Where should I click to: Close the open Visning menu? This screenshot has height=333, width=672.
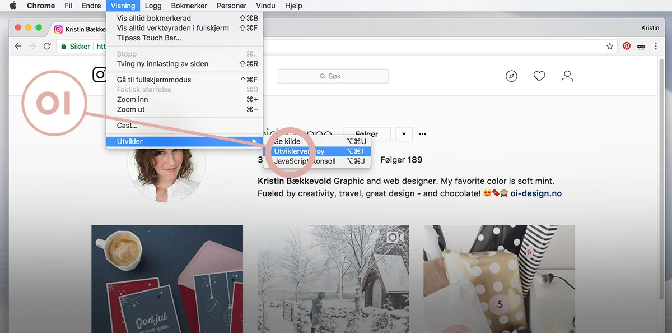(123, 6)
